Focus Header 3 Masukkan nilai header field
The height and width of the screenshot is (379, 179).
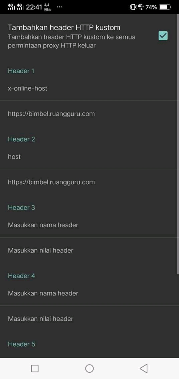(x=89, y=251)
